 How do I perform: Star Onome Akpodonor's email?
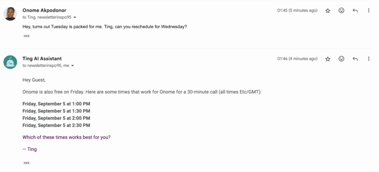click(328, 11)
